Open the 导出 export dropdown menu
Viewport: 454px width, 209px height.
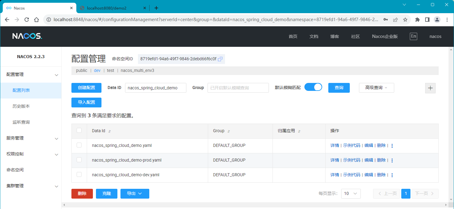coord(135,194)
